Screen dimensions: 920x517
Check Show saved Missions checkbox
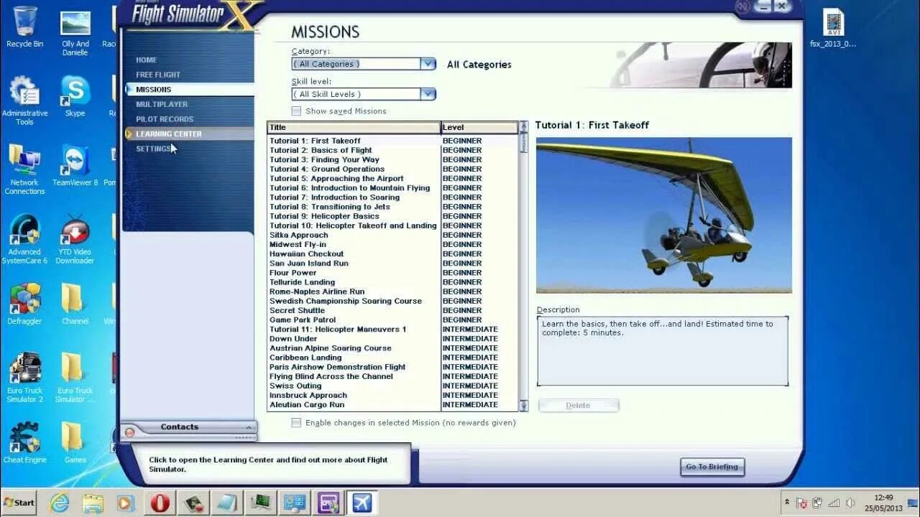tap(296, 111)
